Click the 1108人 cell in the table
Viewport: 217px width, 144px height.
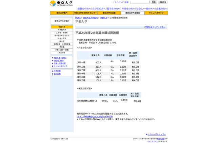click(98, 74)
